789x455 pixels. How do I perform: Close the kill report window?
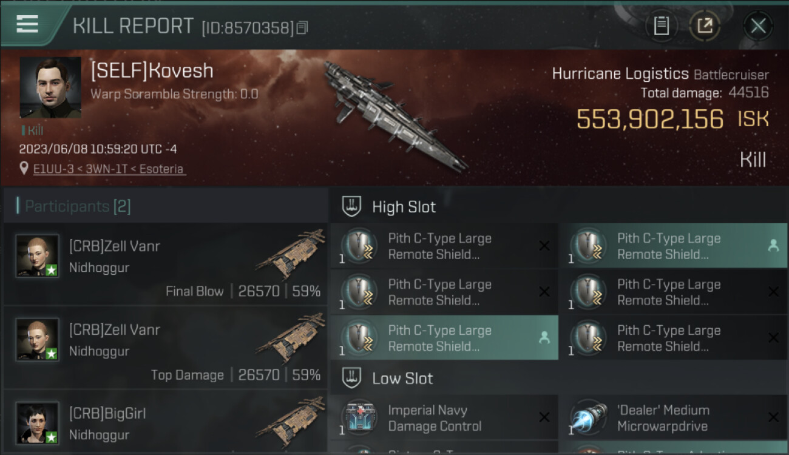[758, 26]
